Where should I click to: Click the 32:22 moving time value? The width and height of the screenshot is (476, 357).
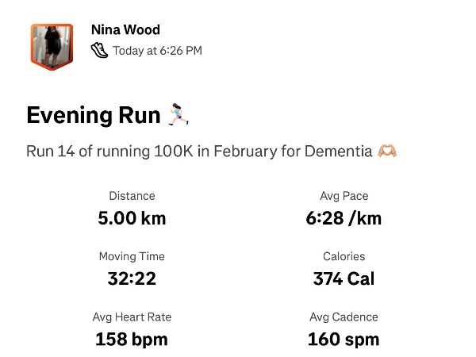point(132,278)
